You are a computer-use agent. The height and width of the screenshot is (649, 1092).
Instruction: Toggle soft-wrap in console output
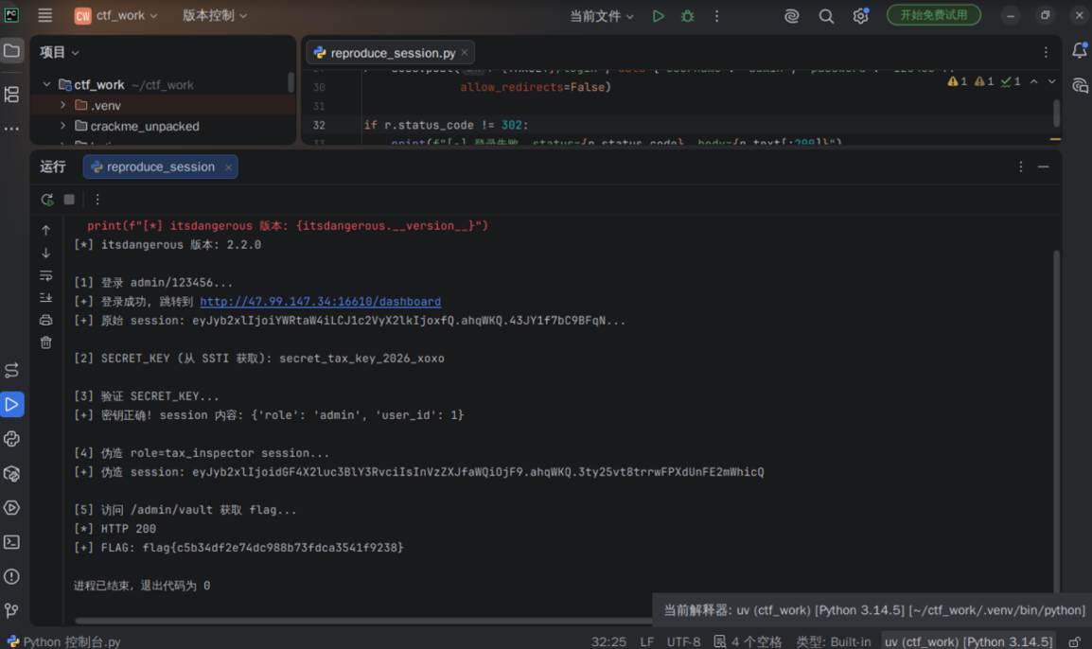click(x=46, y=275)
